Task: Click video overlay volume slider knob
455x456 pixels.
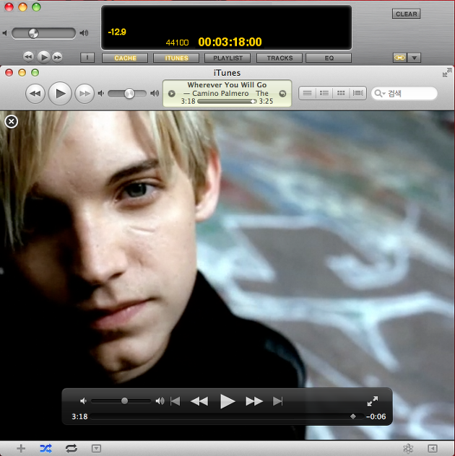Action: (124, 401)
